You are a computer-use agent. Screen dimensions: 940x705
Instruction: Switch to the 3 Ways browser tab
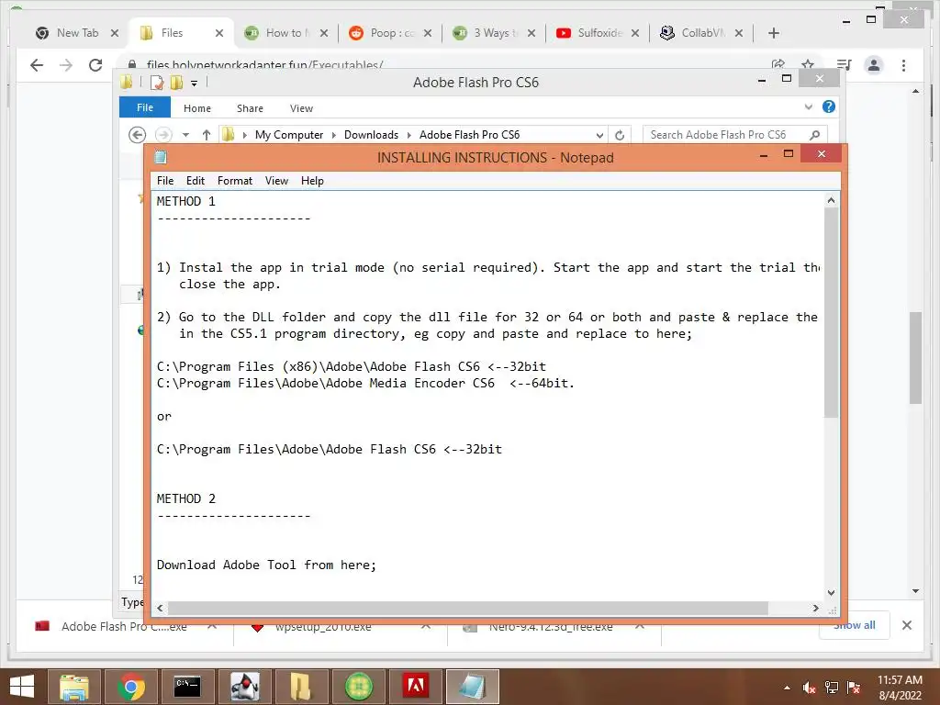tap(495, 33)
